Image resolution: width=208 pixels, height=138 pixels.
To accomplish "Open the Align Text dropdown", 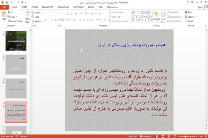I will click(115, 17).
